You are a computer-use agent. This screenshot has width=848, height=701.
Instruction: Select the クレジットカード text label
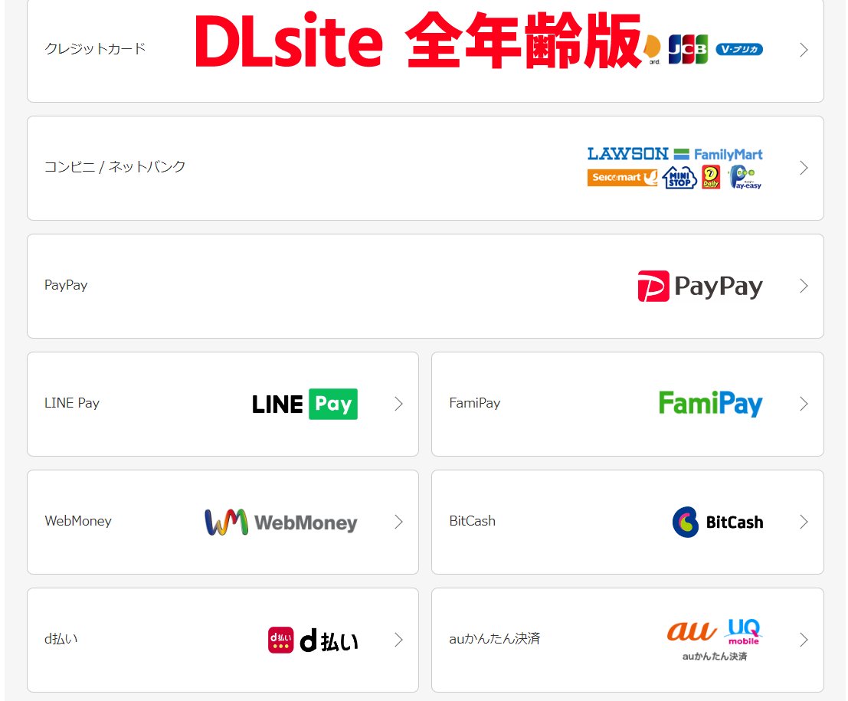[95, 49]
